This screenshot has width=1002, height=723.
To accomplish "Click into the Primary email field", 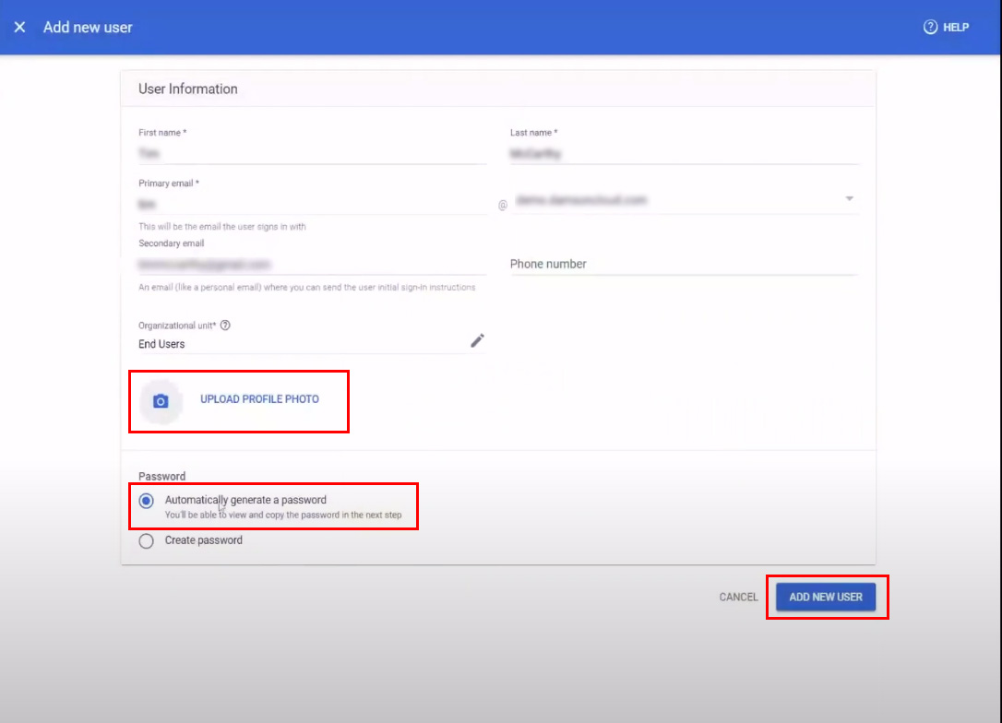I will (x=312, y=202).
